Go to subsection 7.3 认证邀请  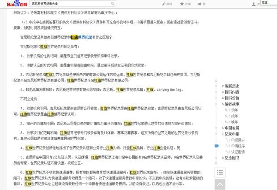(235, 152)
